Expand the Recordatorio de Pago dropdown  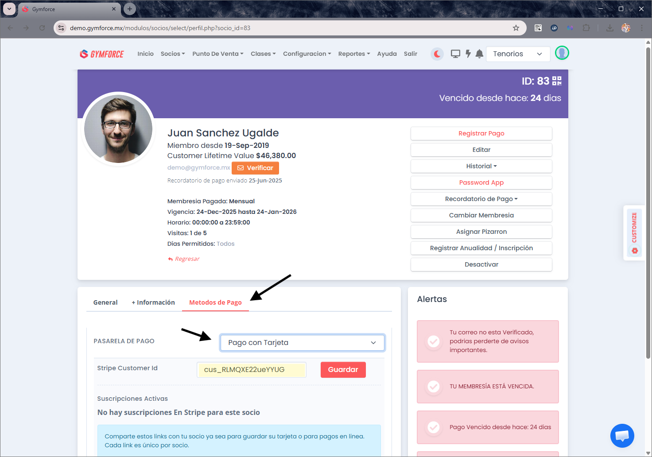[481, 199]
